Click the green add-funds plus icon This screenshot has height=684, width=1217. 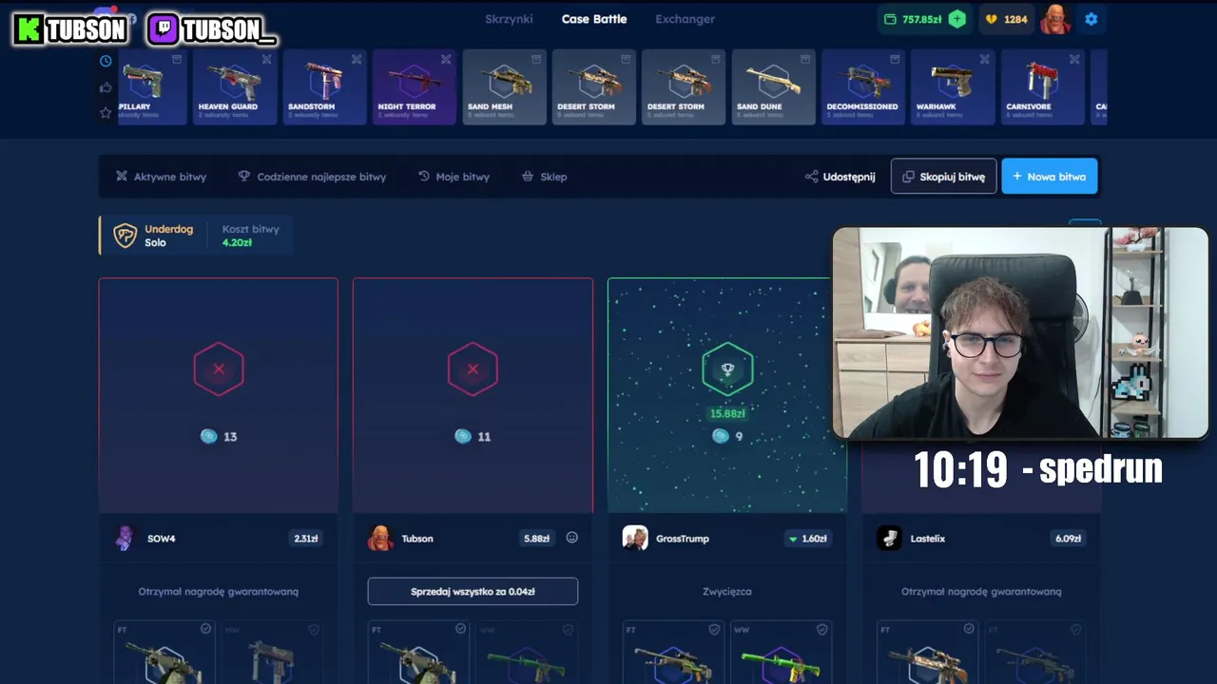click(956, 19)
